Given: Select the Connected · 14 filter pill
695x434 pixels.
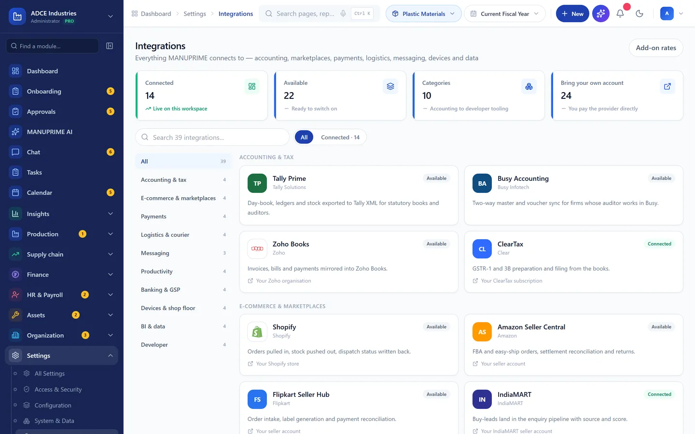Looking at the screenshot, I should (x=340, y=137).
